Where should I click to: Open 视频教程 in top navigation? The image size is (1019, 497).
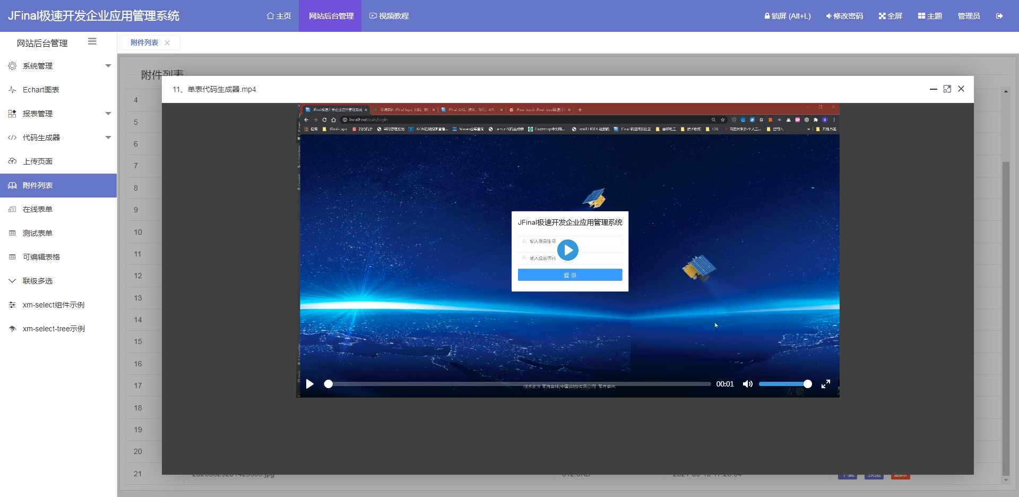click(x=389, y=16)
